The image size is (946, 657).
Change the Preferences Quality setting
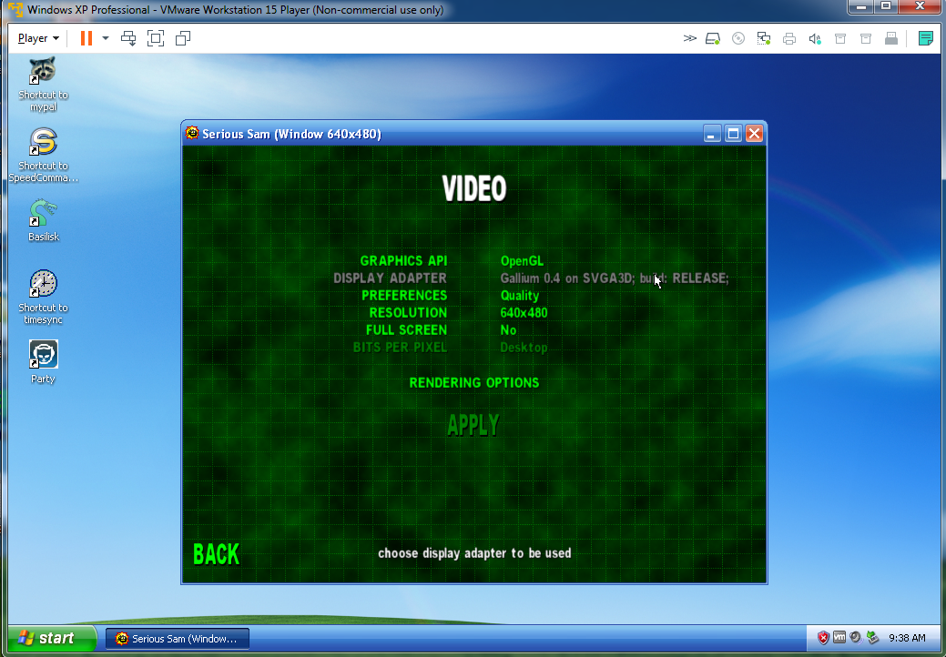[520, 296]
